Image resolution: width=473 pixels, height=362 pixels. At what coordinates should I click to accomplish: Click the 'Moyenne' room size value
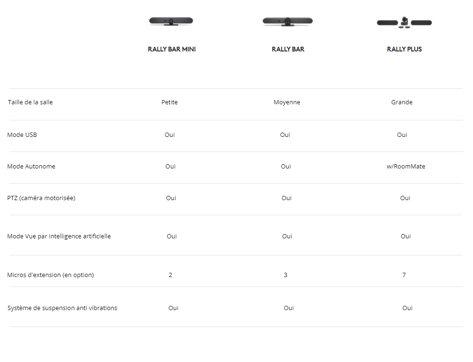point(287,102)
